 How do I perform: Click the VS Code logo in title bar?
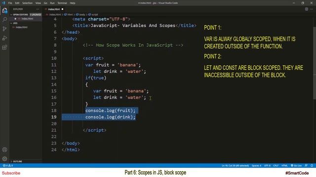tap(3, 3)
